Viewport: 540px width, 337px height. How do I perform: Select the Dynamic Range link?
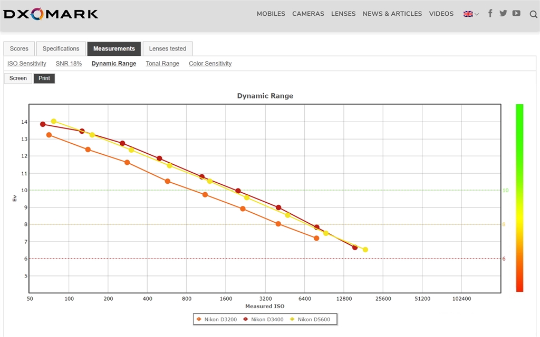[114, 64]
